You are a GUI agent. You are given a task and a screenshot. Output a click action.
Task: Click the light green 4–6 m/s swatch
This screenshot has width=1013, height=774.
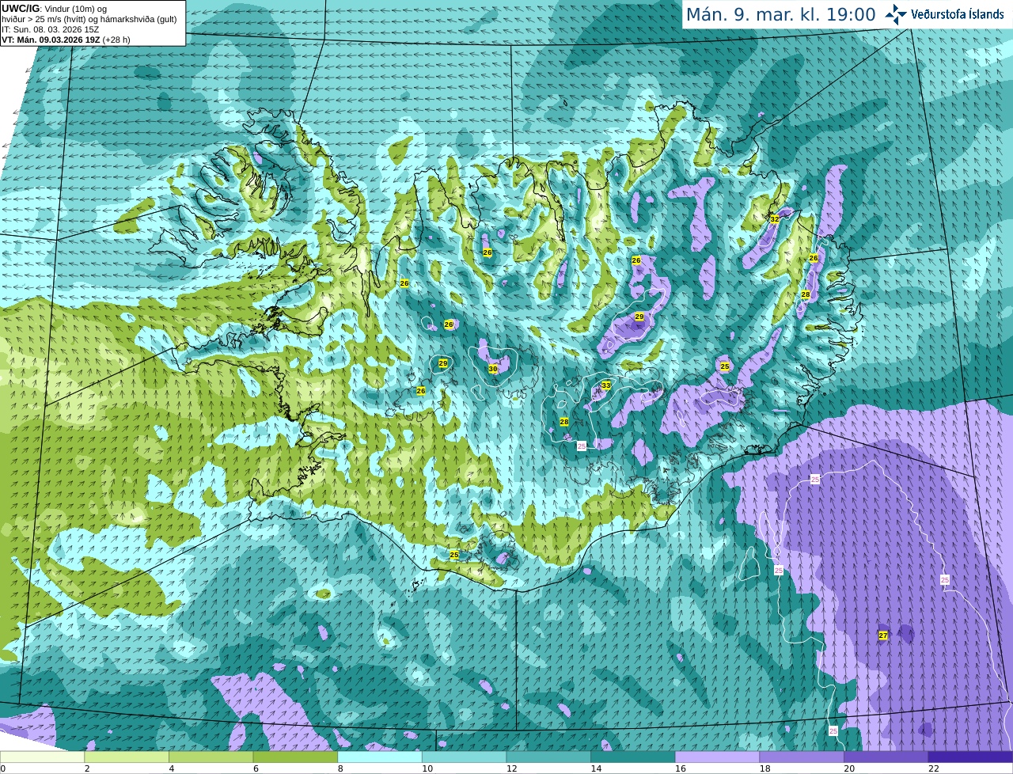[x=211, y=757]
